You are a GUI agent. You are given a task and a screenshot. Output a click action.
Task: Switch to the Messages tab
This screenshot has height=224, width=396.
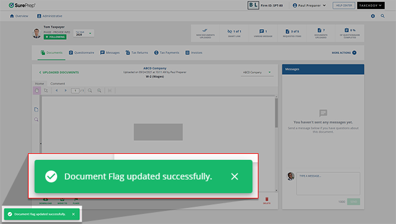pos(110,53)
